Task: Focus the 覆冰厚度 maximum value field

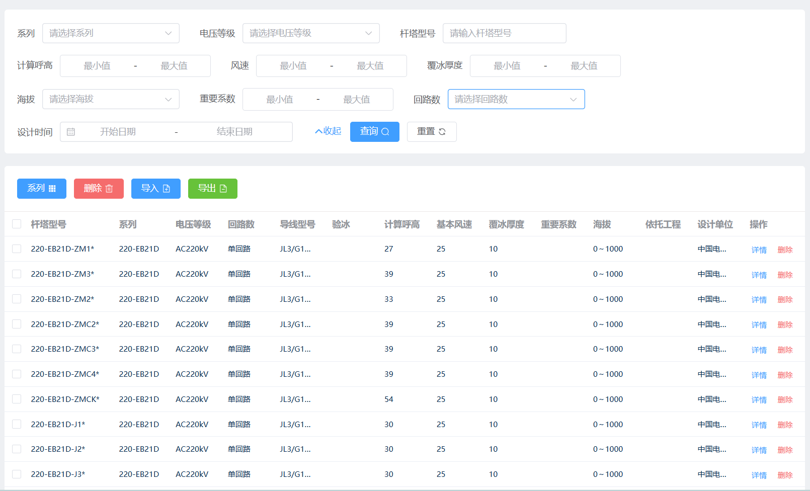Action: 584,66
